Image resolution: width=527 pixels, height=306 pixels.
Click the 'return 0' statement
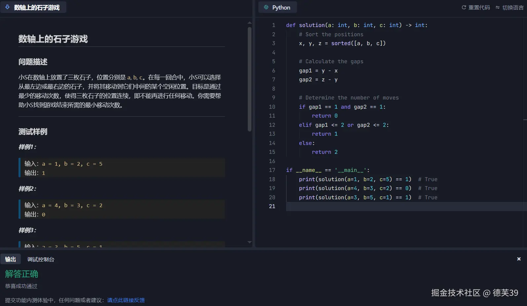pos(325,116)
